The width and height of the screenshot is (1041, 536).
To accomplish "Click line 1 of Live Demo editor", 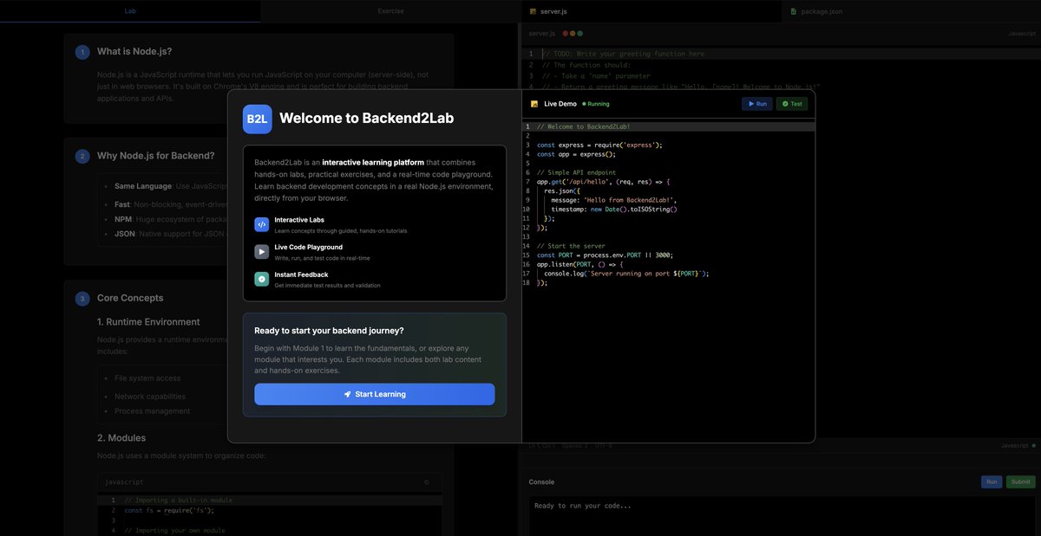I will 668,126.
